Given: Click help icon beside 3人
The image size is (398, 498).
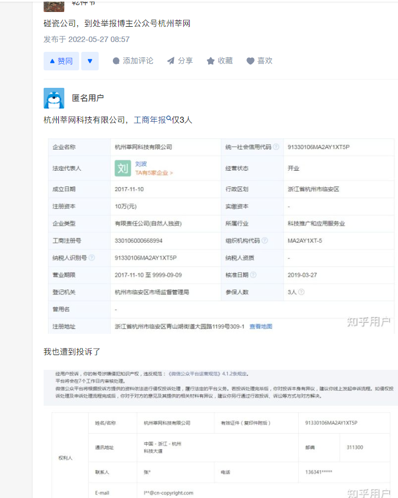Looking at the screenshot, I should pos(301,292).
